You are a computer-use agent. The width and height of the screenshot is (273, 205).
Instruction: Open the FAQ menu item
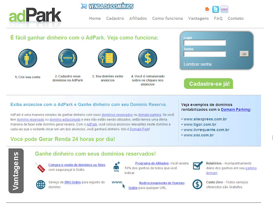[218, 18]
